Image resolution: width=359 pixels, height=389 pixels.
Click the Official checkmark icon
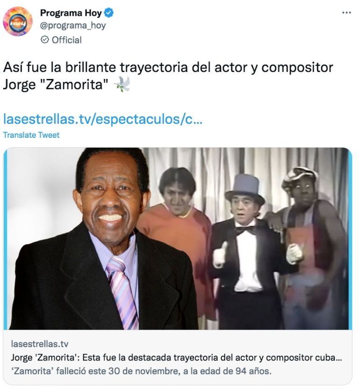coord(45,40)
